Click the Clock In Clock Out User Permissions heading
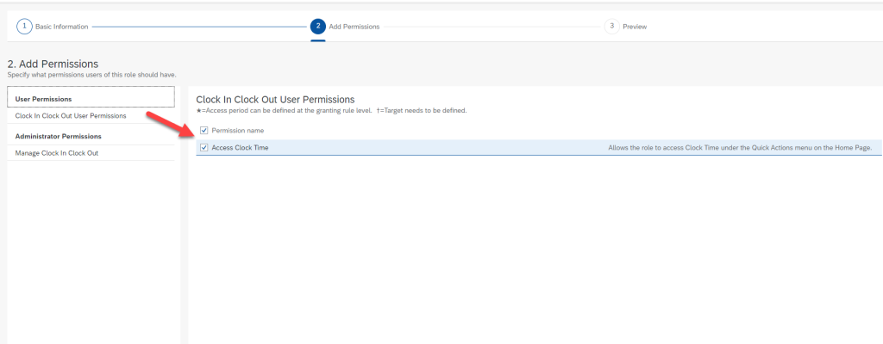The image size is (883, 344). coord(275,100)
